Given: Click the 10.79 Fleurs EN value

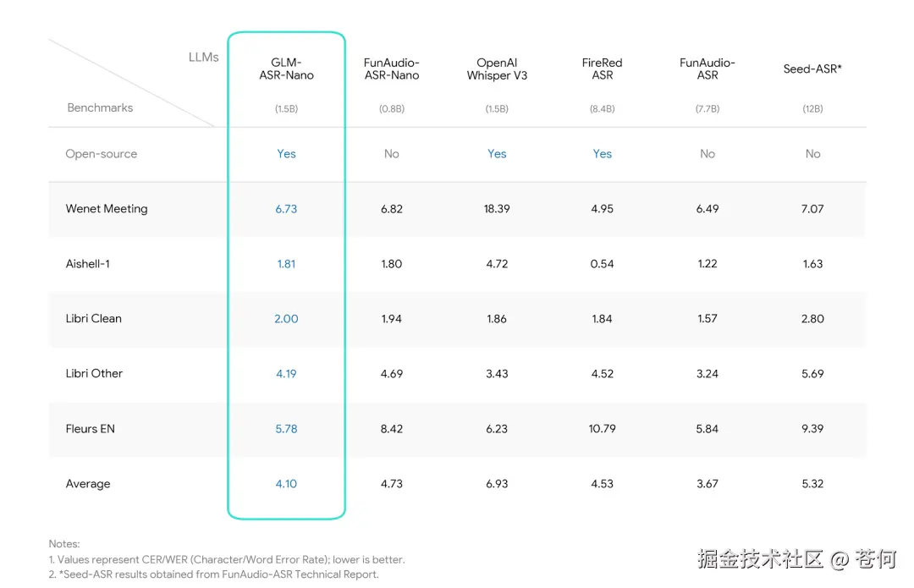Looking at the screenshot, I should point(602,429).
